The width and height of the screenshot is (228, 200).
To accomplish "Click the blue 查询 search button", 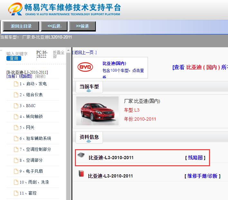I will tap(14, 59).
